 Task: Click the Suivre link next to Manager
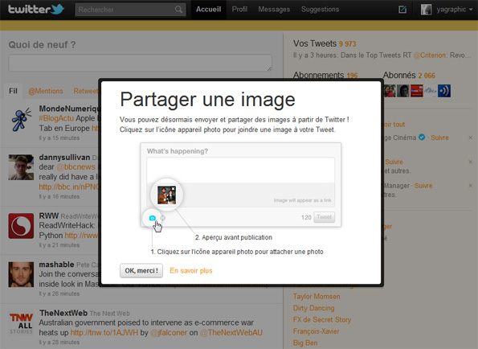pos(423,186)
